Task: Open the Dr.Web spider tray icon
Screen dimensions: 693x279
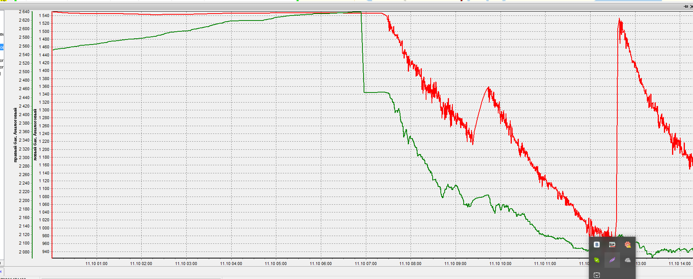Action: pyautogui.click(x=597, y=275)
